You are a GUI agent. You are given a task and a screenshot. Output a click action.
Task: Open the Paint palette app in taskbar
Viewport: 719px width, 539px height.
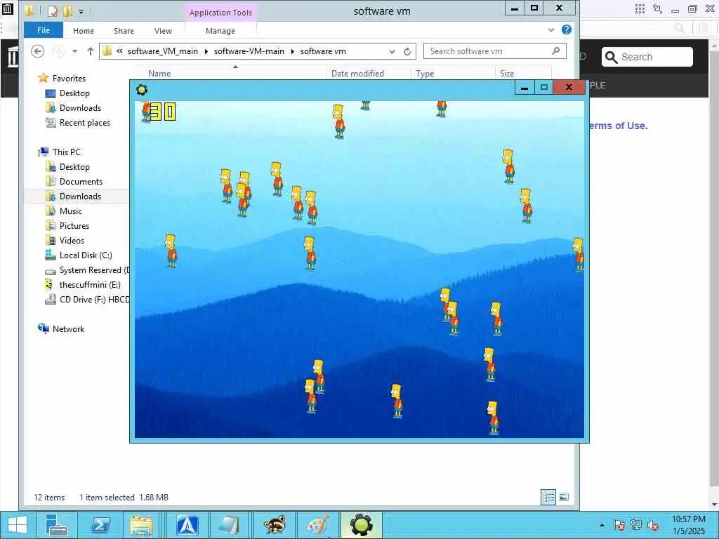click(x=318, y=525)
